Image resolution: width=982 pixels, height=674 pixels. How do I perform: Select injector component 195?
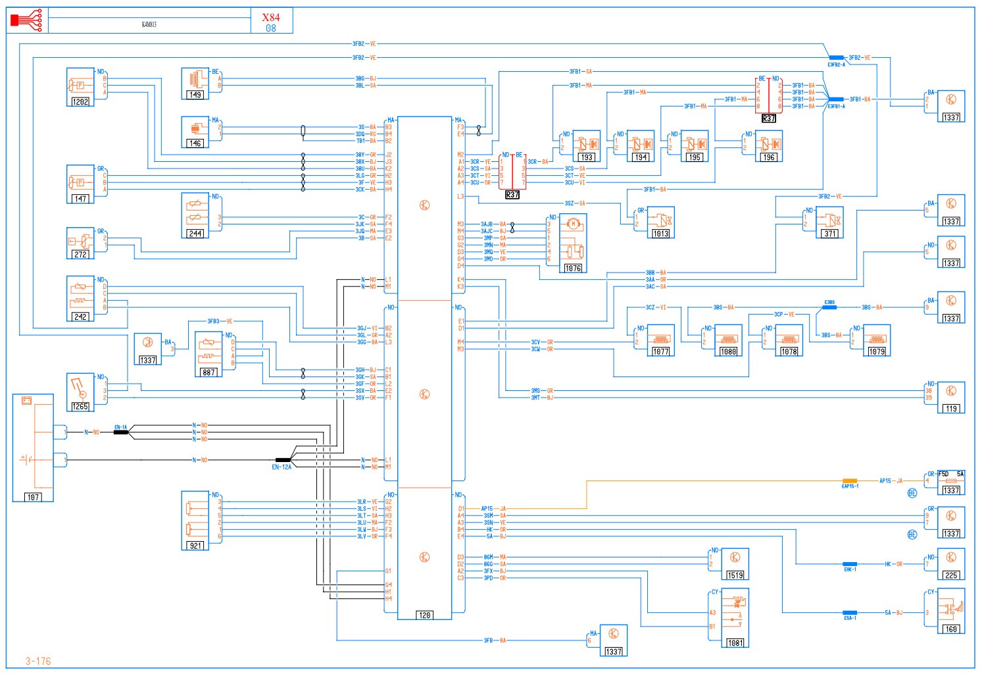pos(695,146)
